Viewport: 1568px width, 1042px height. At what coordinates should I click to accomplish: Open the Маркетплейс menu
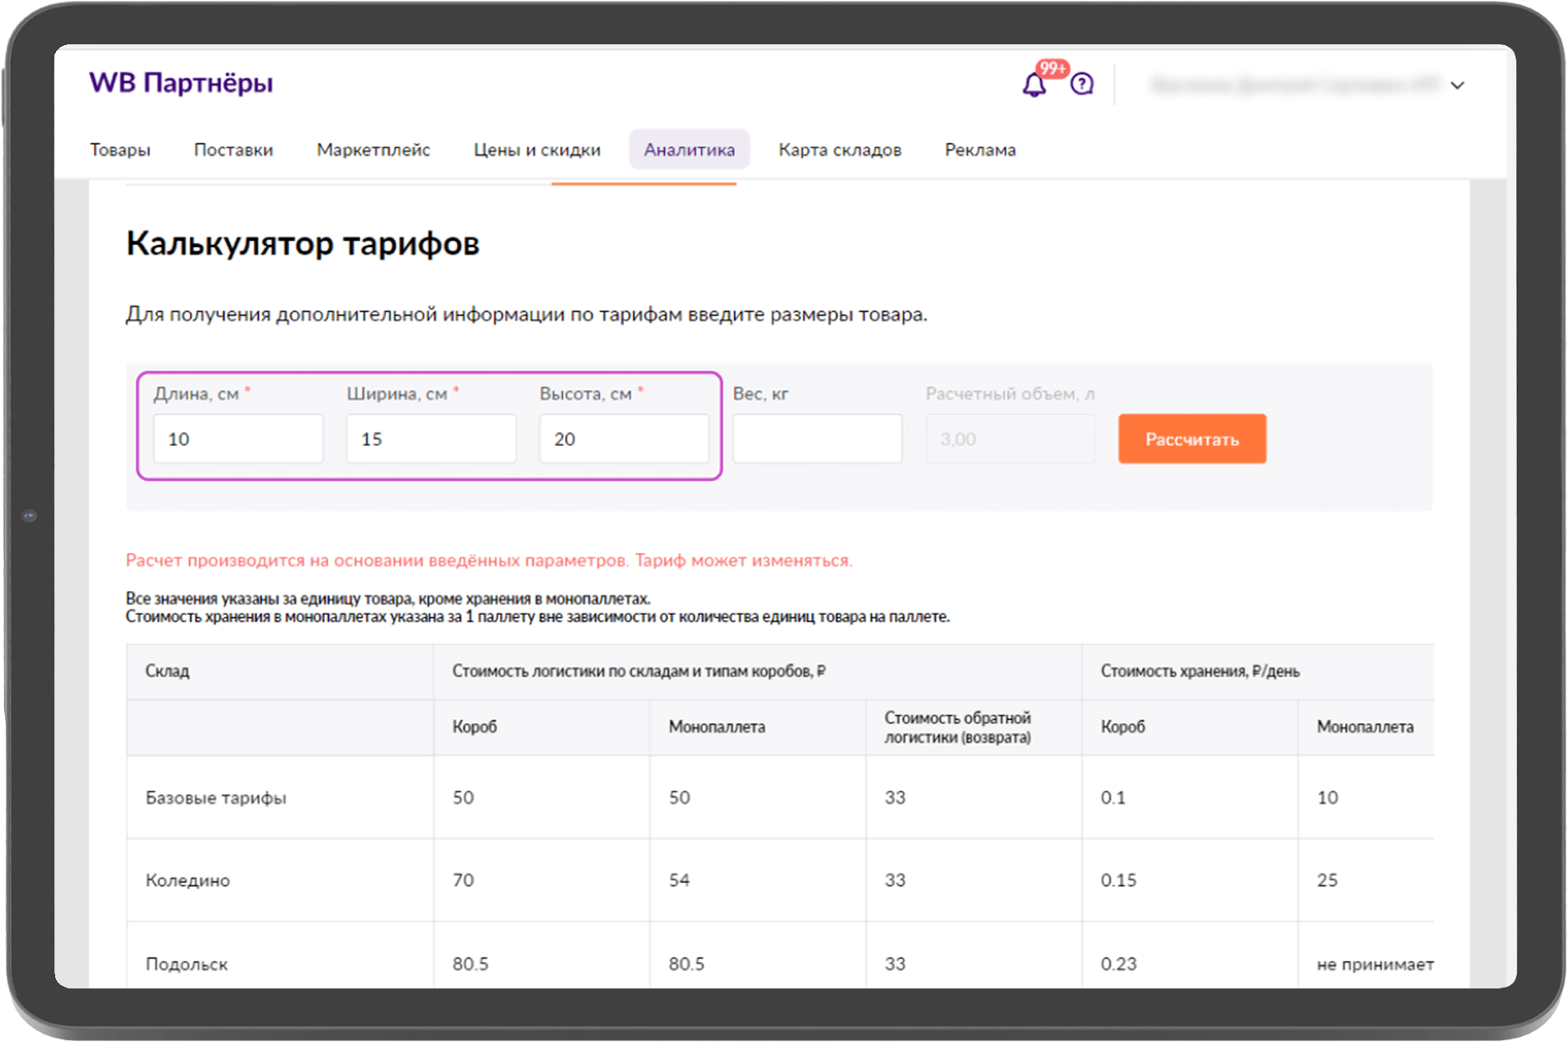[x=373, y=150]
